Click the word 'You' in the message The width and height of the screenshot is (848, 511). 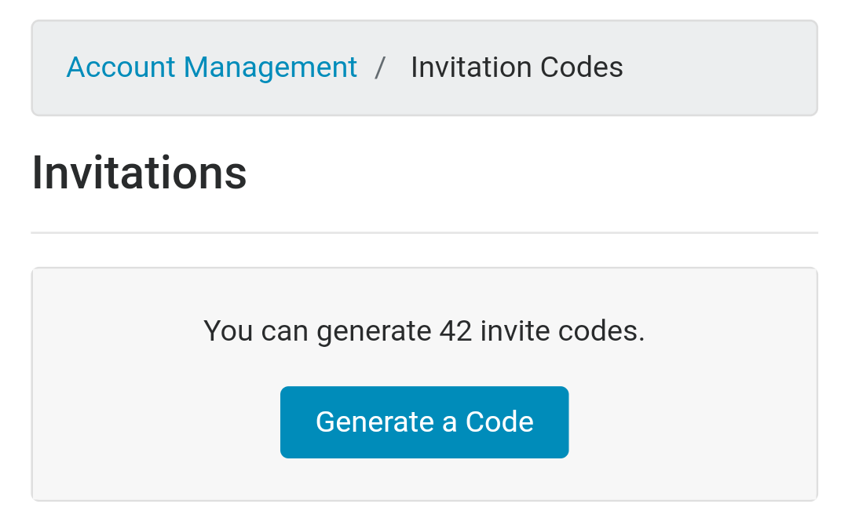tap(228, 331)
